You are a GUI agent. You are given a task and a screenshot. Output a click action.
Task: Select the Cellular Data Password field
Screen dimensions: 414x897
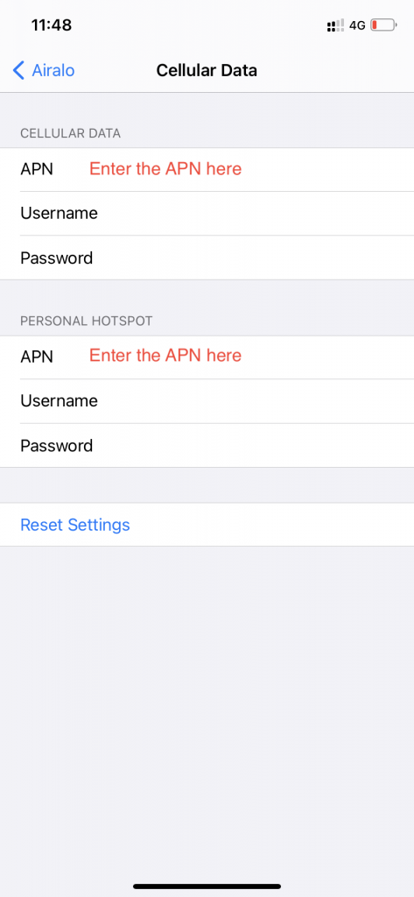click(x=207, y=258)
